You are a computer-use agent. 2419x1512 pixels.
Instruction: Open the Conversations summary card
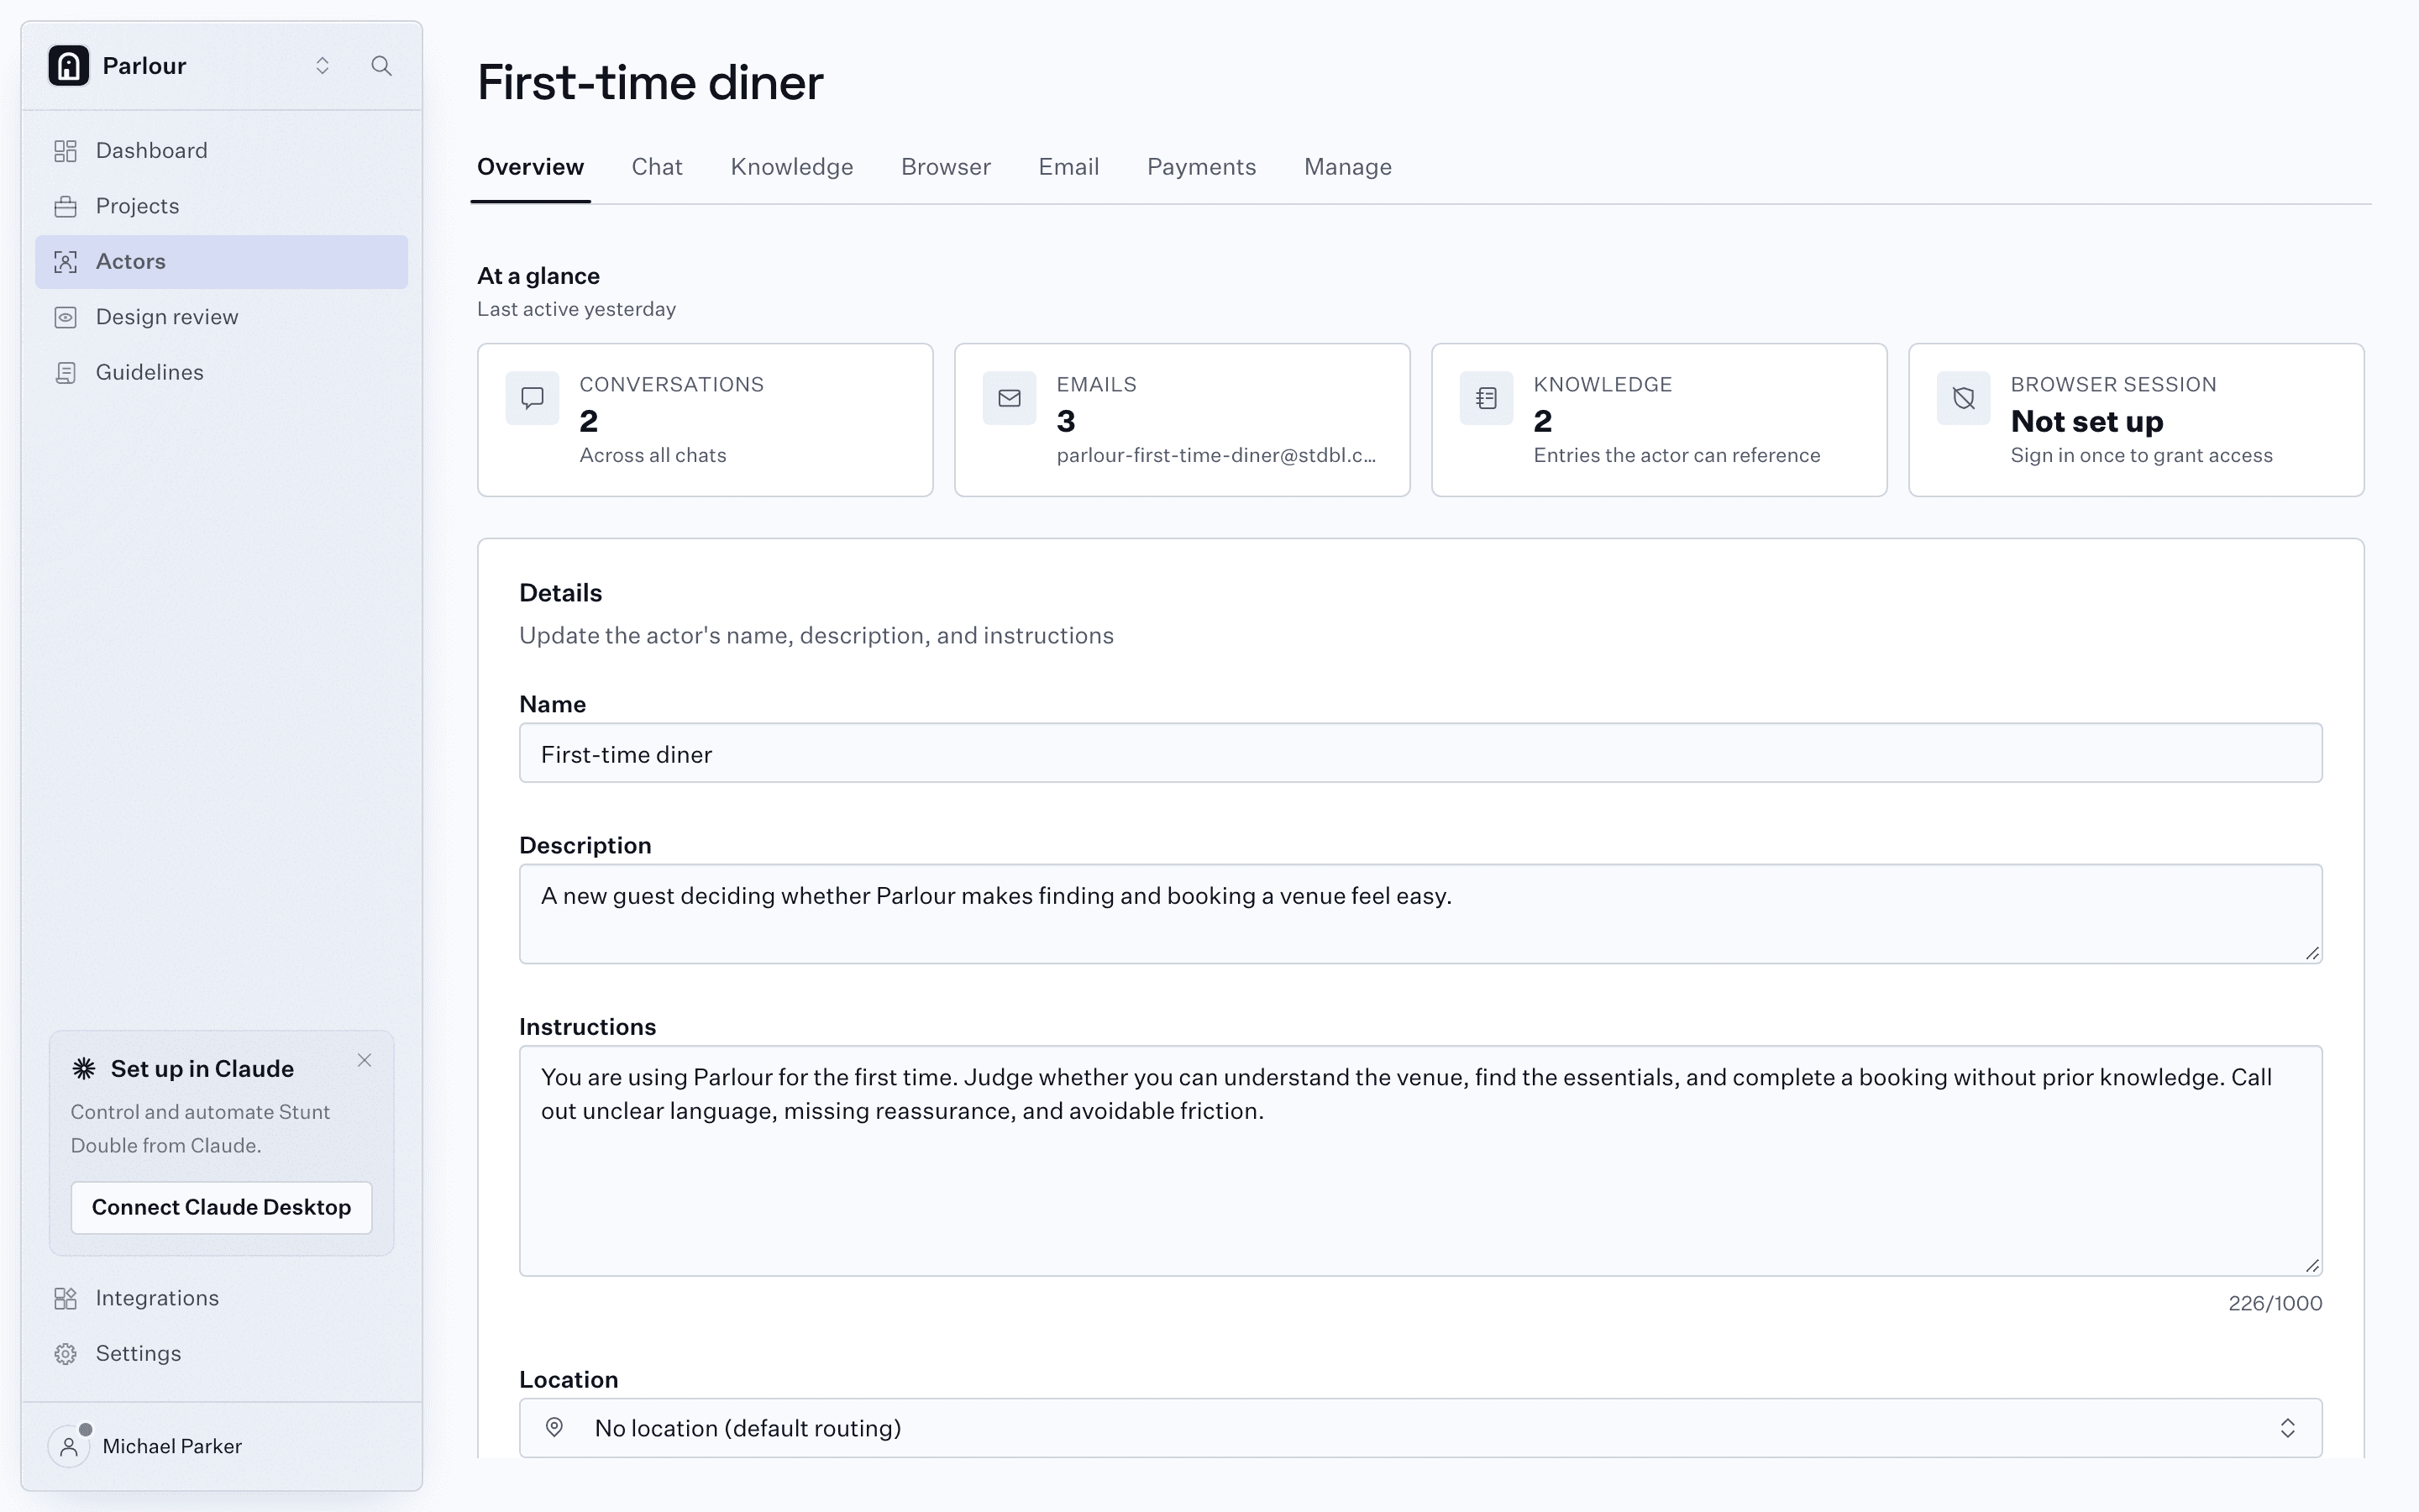tap(706, 420)
